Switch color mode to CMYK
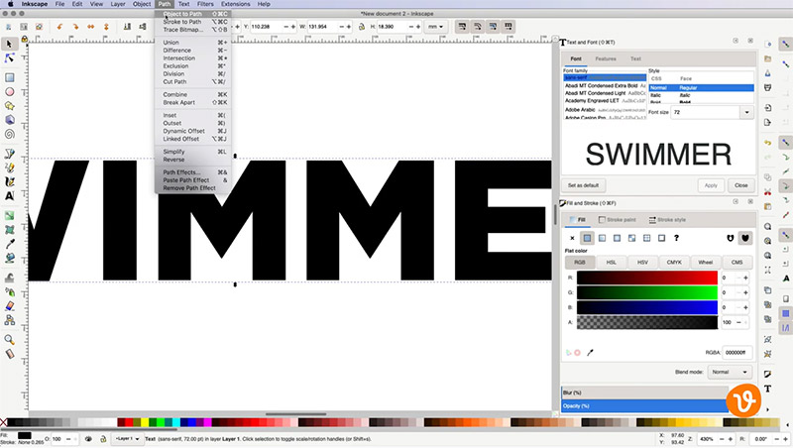The height and width of the screenshot is (448, 793). pos(674,263)
